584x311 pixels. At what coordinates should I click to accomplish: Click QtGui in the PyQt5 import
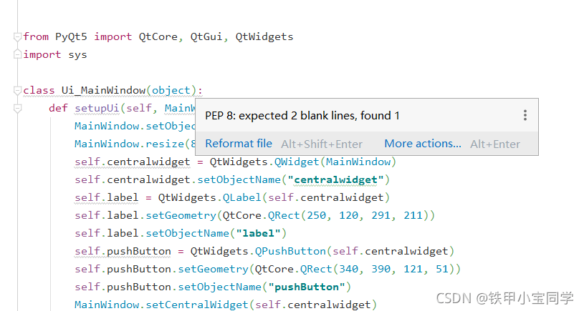[x=206, y=36]
